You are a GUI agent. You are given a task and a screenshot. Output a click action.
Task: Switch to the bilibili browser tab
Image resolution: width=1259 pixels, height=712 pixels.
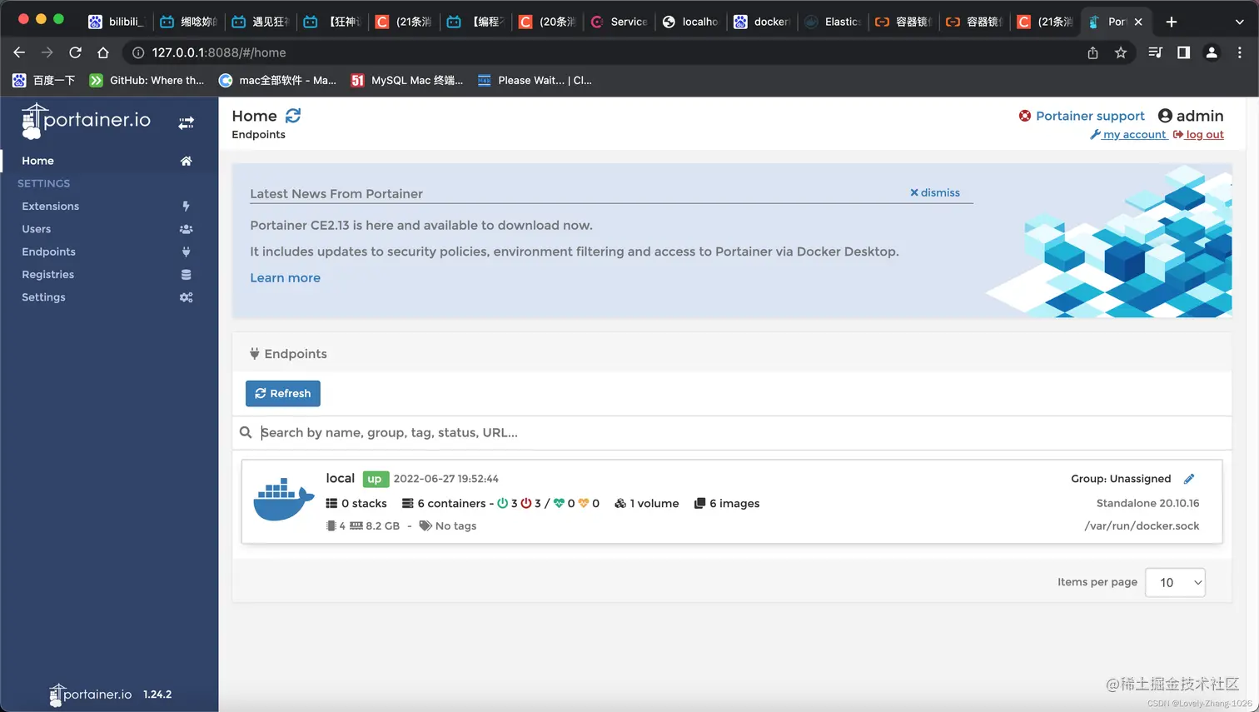(x=117, y=22)
